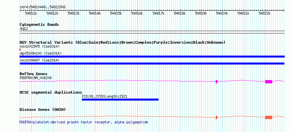This screenshot has width=294, height=132.
Task: Click the small orange OMIM exon near 54820k
Action: pyautogui.click(x=217, y=117)
